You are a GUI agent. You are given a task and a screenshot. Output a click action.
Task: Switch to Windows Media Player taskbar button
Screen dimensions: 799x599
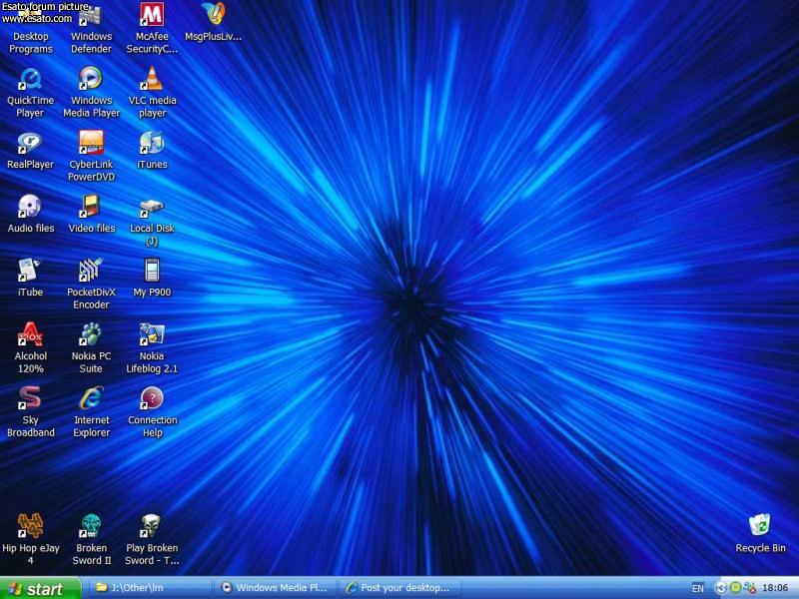click(276, 588)
